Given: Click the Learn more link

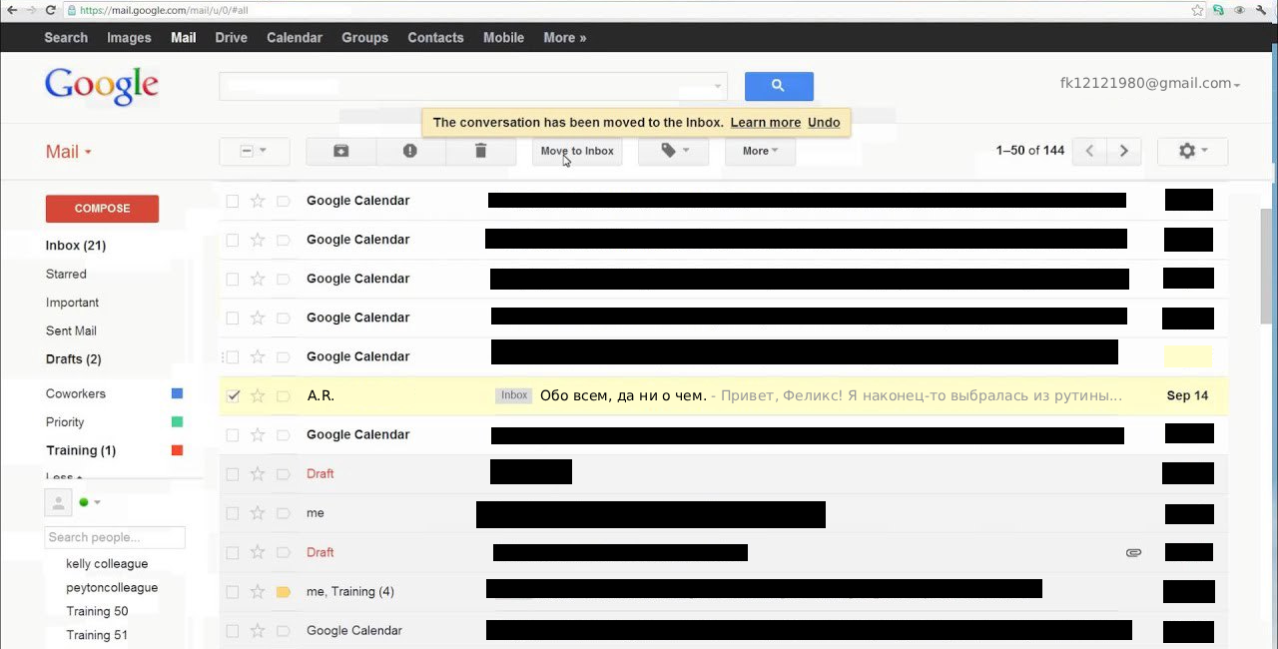Looking at the screenshot, I should click(x=766, y=123).
